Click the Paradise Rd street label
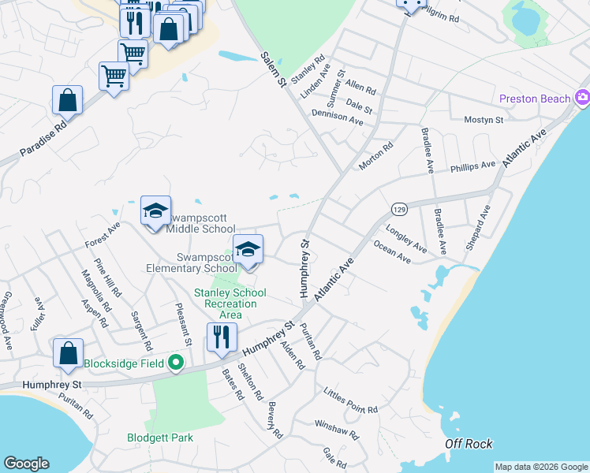 [x=43, y=138]
